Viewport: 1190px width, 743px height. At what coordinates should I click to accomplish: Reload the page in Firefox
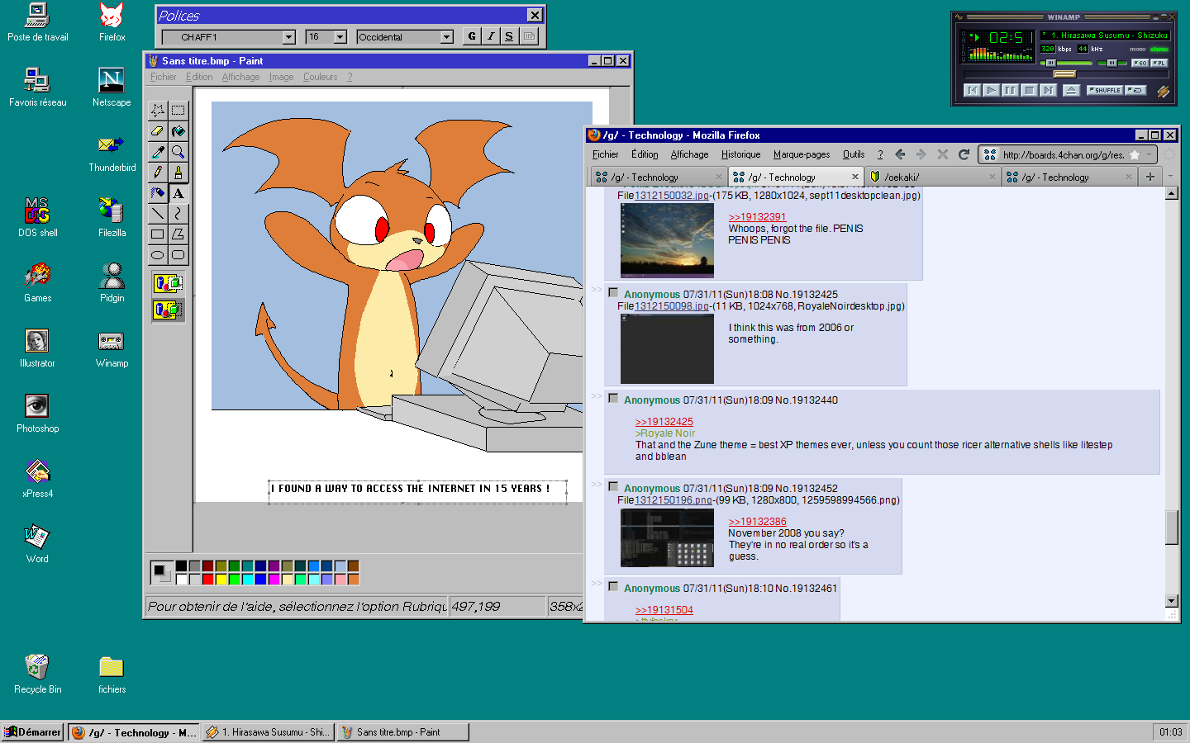click(x=964, y=154)
